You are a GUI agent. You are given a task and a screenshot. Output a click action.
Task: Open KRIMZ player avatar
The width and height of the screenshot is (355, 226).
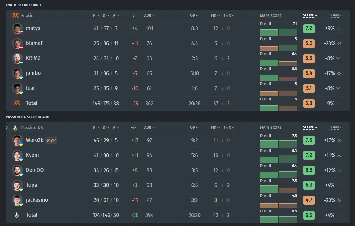(17, 58)
